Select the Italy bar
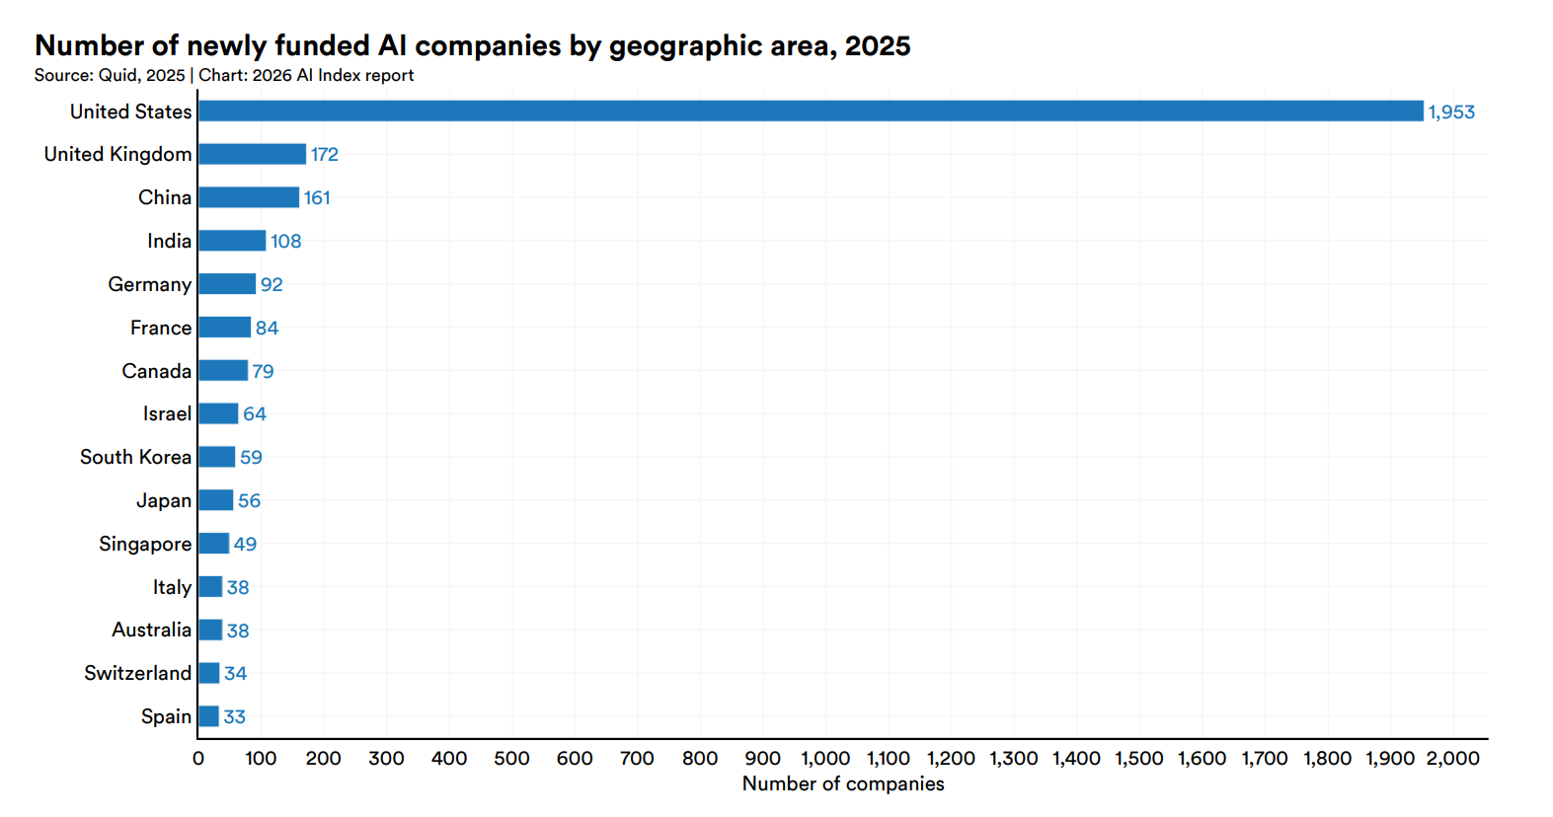 [x=210, y=587]
